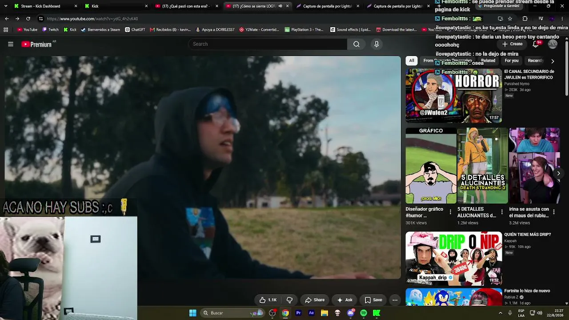Open options for 5 DETALLES ALUCINANTES short
Viewport: 569px width, 320px height.
502,212
